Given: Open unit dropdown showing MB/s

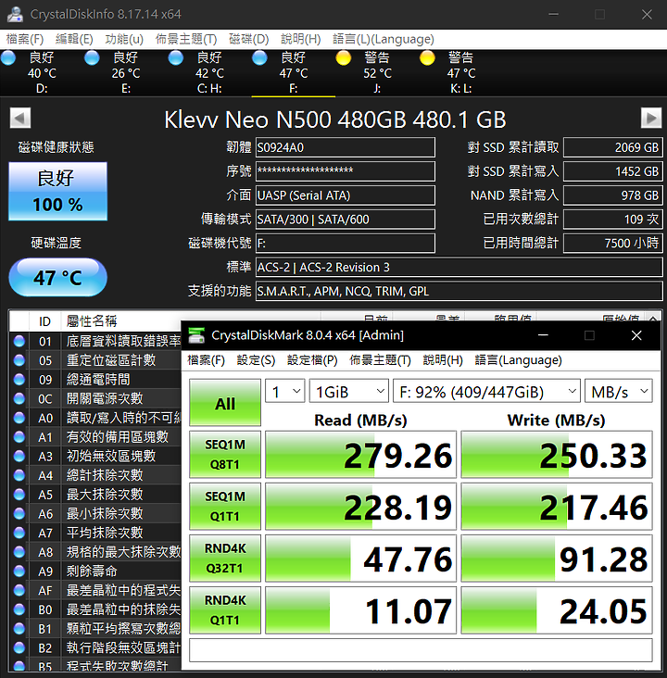Looking at the screenshot, I should click(x=619, y=391).
